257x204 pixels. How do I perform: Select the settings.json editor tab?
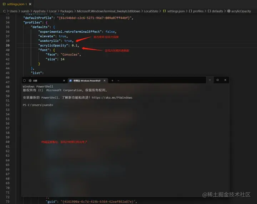tap(17, 4)
